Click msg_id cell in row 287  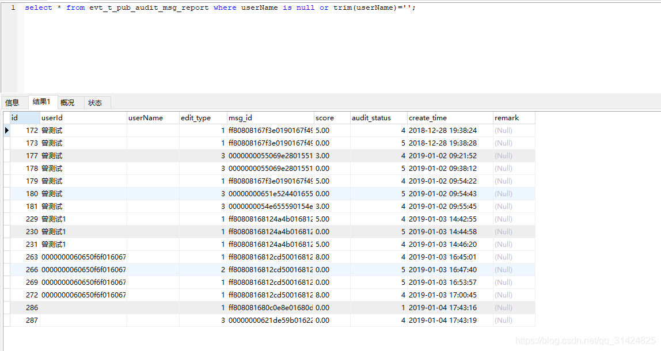click(271, 321)
